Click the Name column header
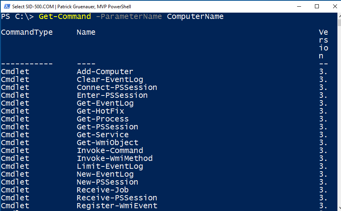This screenshot has height=211, width=341. [x=86, y=32]
